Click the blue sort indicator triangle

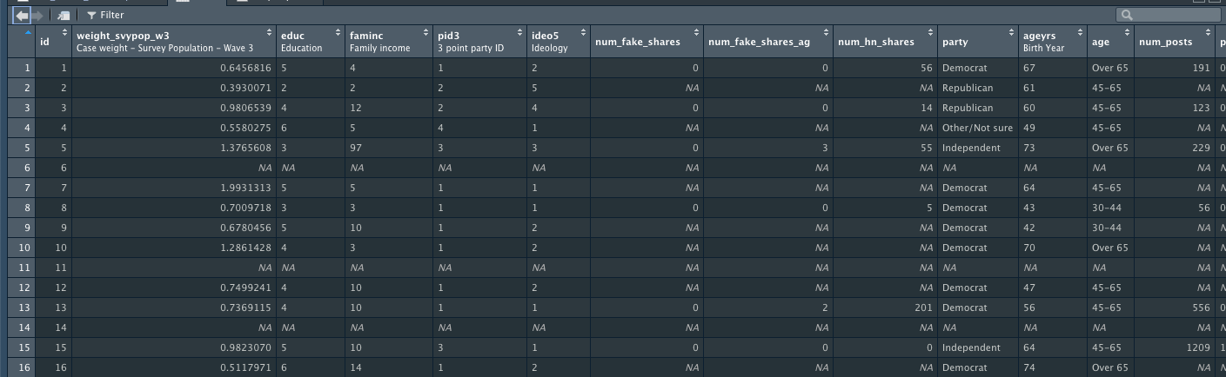28,33
